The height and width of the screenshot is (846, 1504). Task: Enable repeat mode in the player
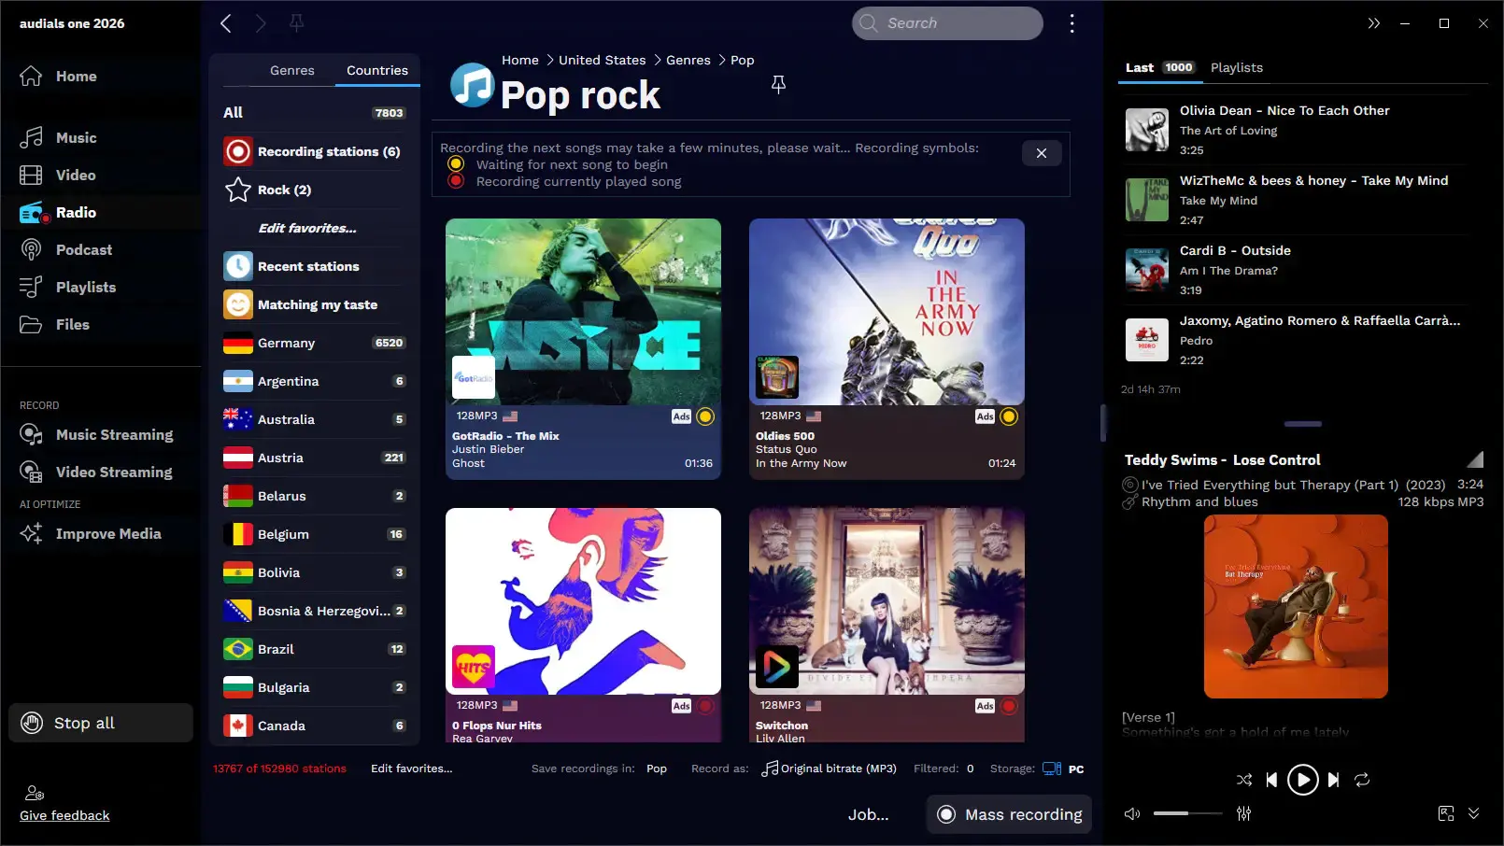tap(1363, 780)
